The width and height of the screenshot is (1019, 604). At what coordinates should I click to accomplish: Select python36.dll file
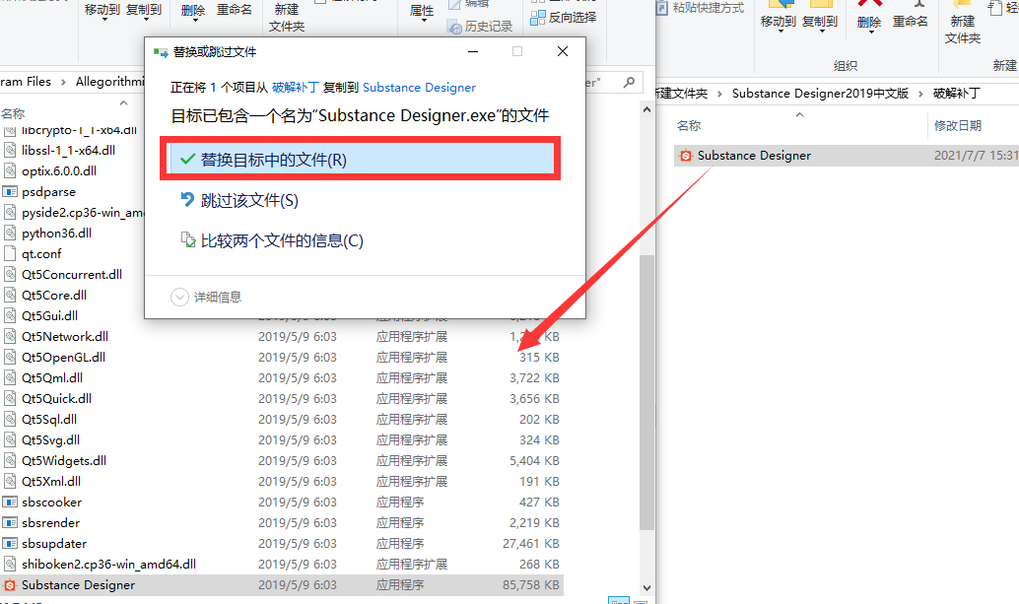click(x=56, y=234)
